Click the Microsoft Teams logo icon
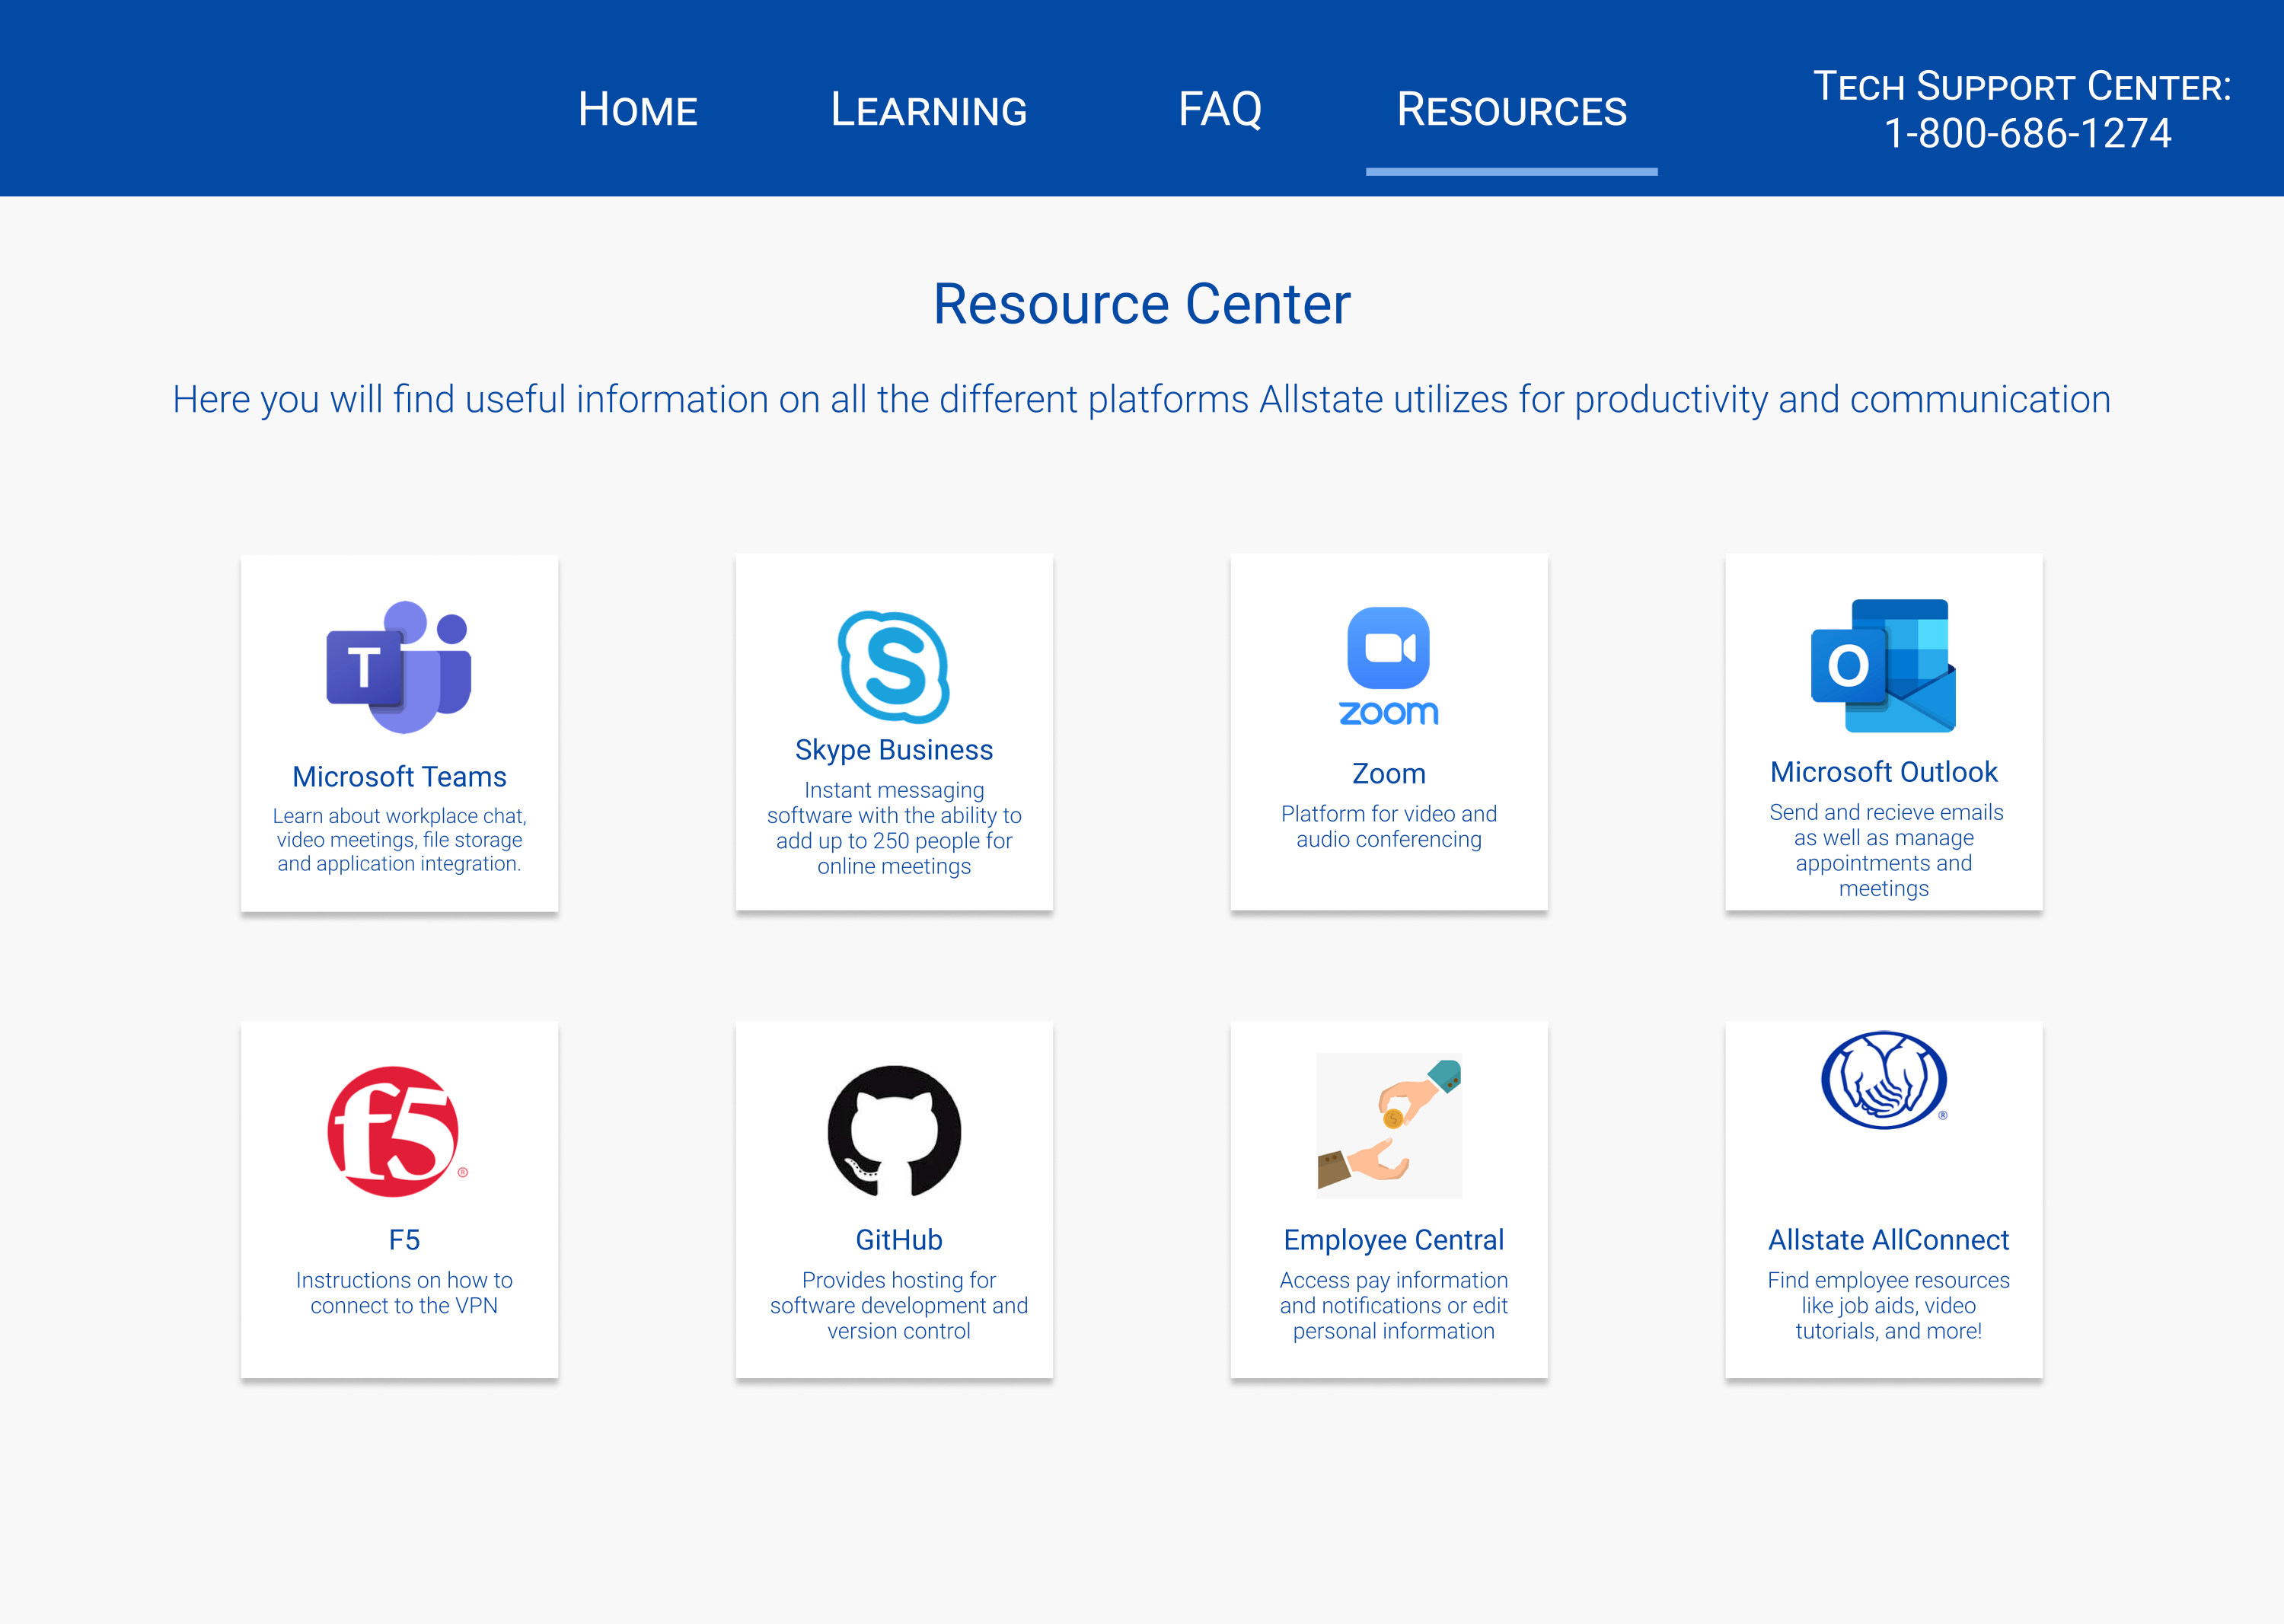This screenshot has height=1624, width=2284. point(399,667)
